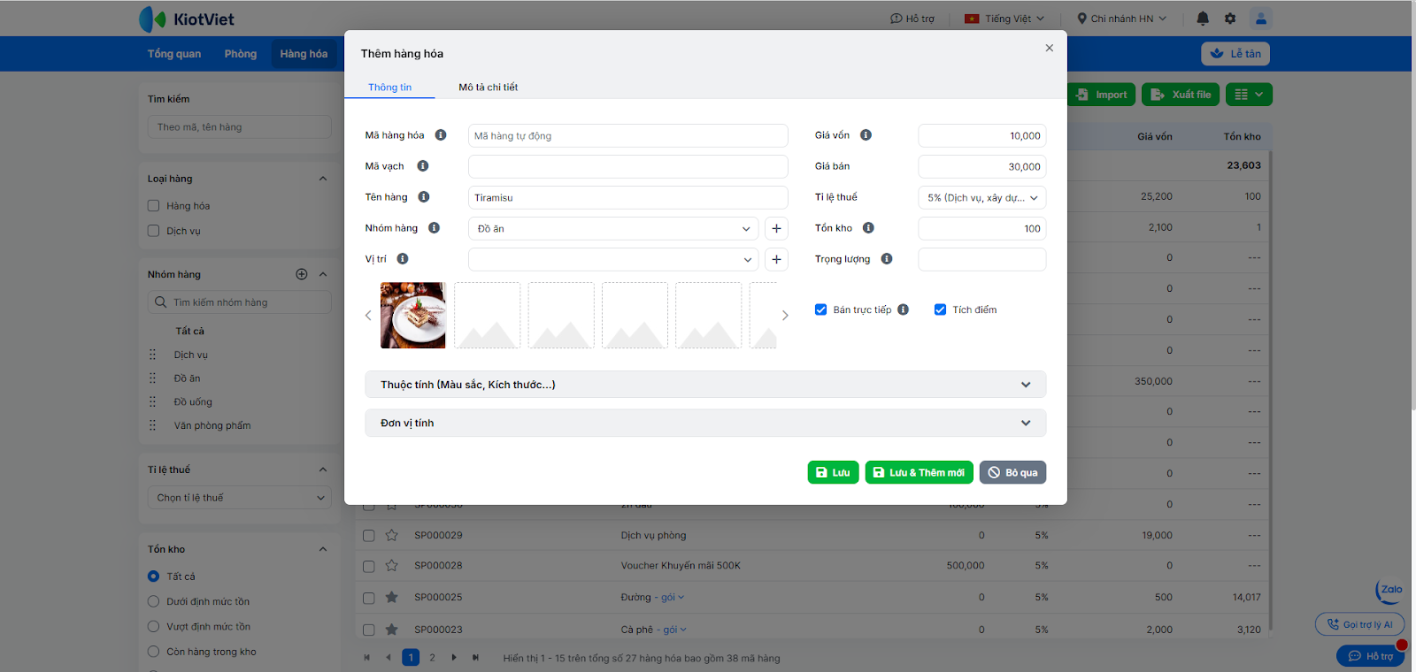The image size is (1416, 672).
Task: Open the user account avatar
Action: (1261, 19)
